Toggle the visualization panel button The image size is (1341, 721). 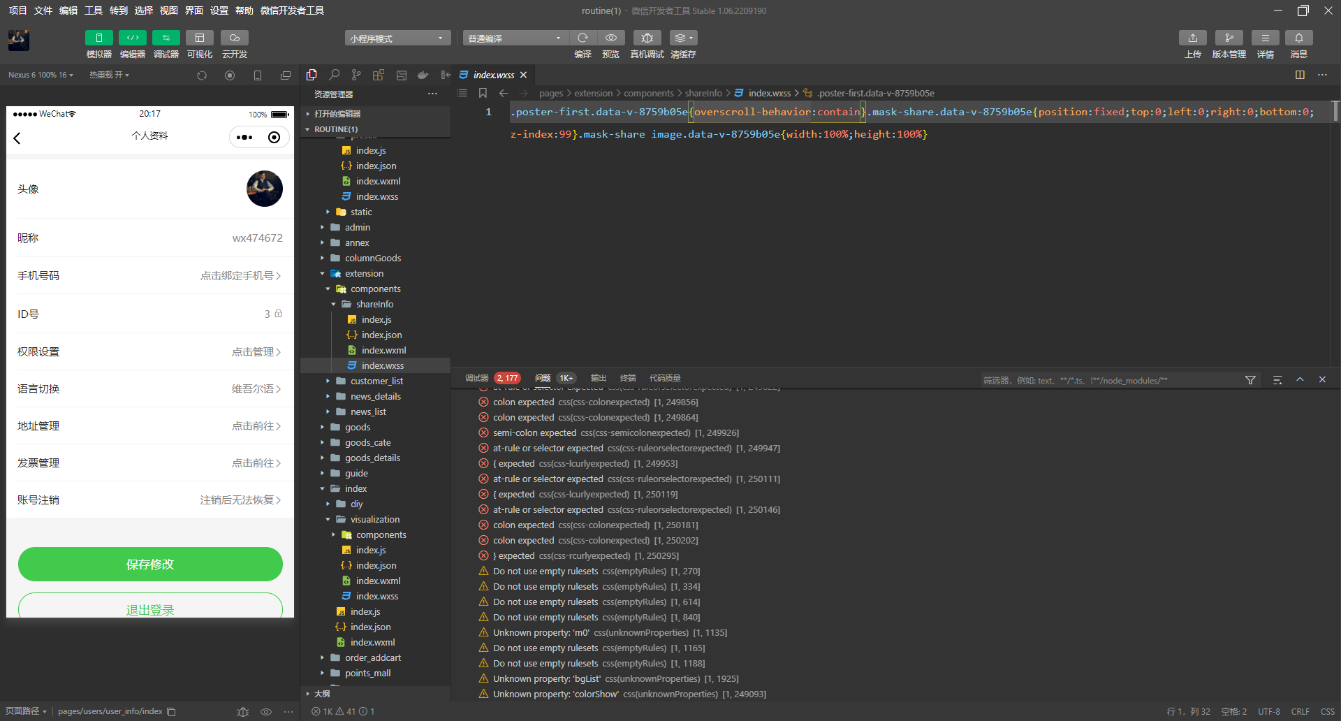(200, 38)
